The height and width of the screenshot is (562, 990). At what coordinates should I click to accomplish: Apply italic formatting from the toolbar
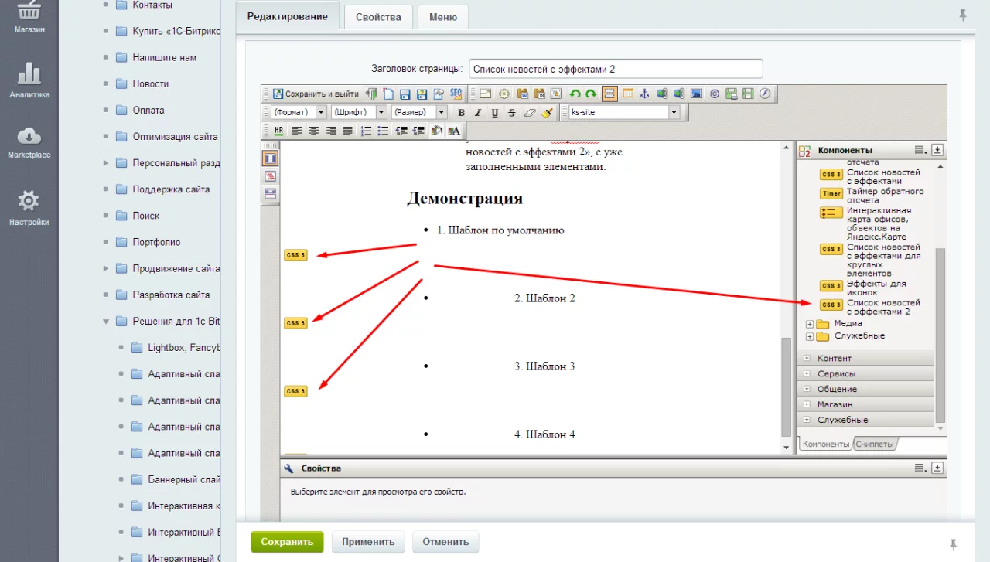478,113
